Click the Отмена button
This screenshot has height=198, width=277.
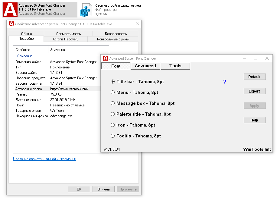click(x=103, y=189)
